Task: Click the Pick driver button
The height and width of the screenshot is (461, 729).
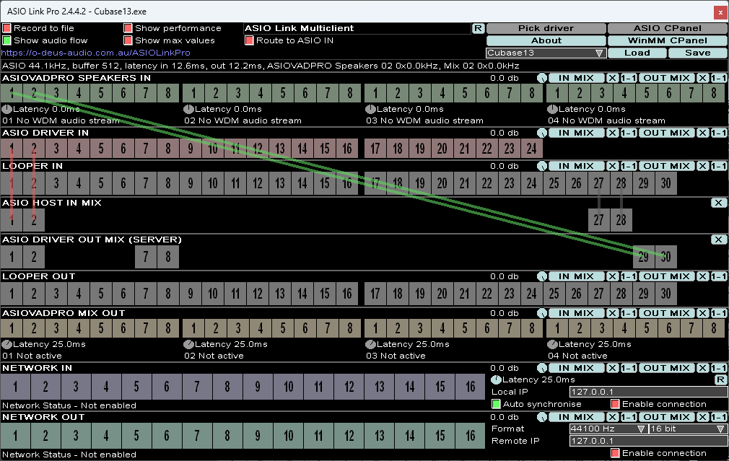Action: [546, 28]
